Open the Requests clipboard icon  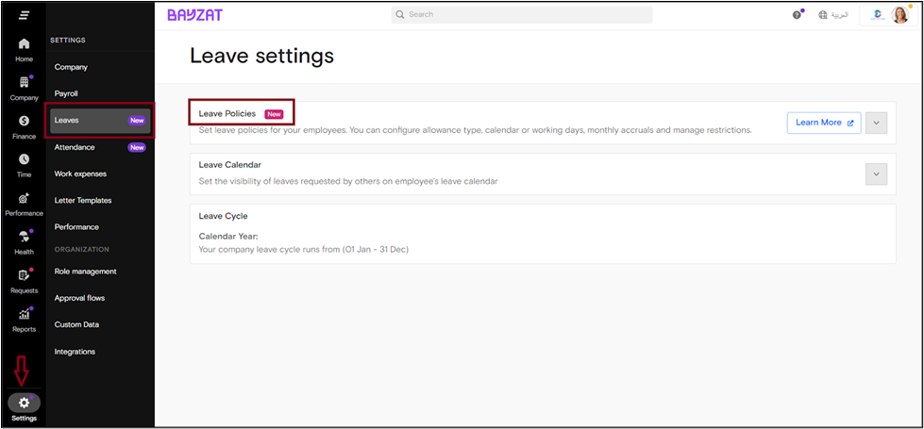tap(24, 275)
